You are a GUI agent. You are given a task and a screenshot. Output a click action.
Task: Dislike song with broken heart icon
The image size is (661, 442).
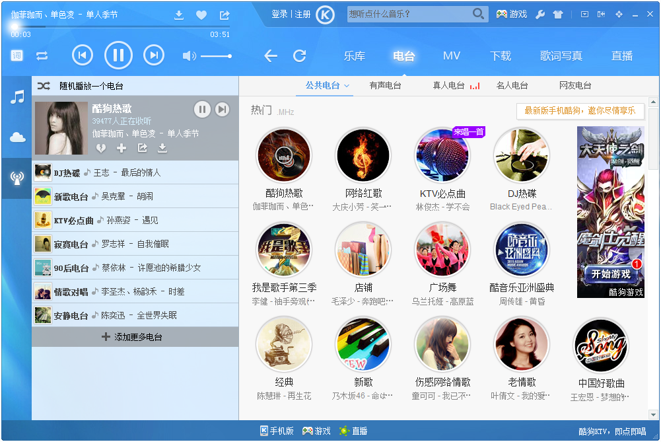(101, 148)
